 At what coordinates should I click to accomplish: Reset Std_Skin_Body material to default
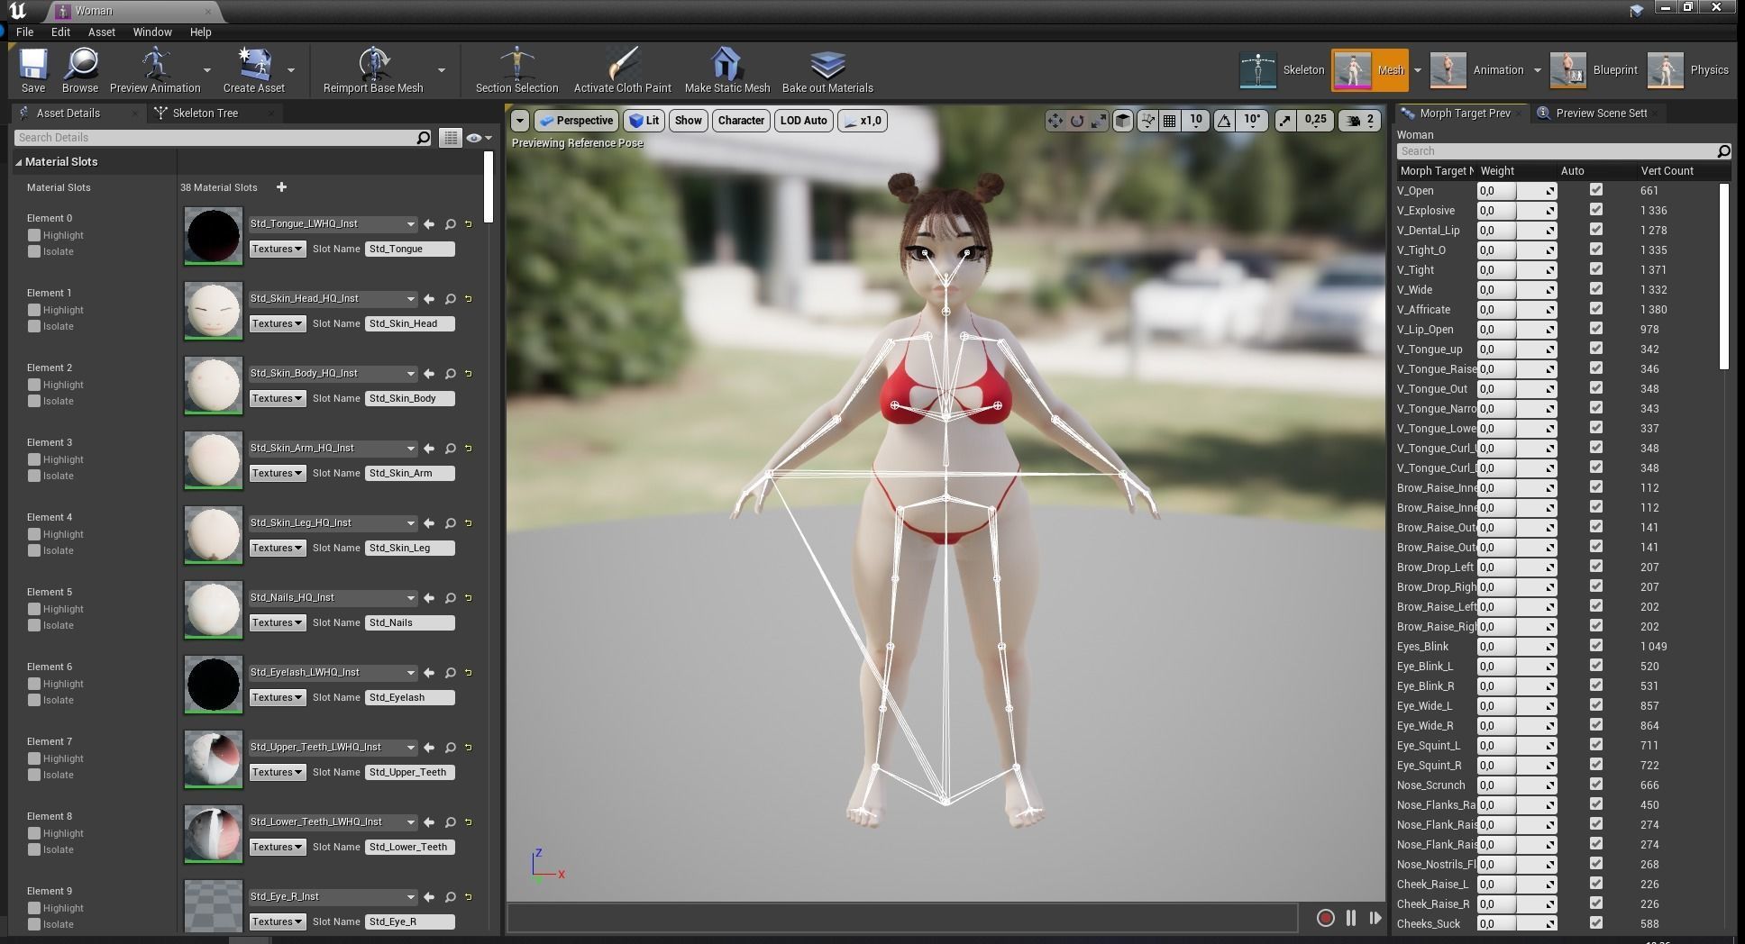point(469,374)
